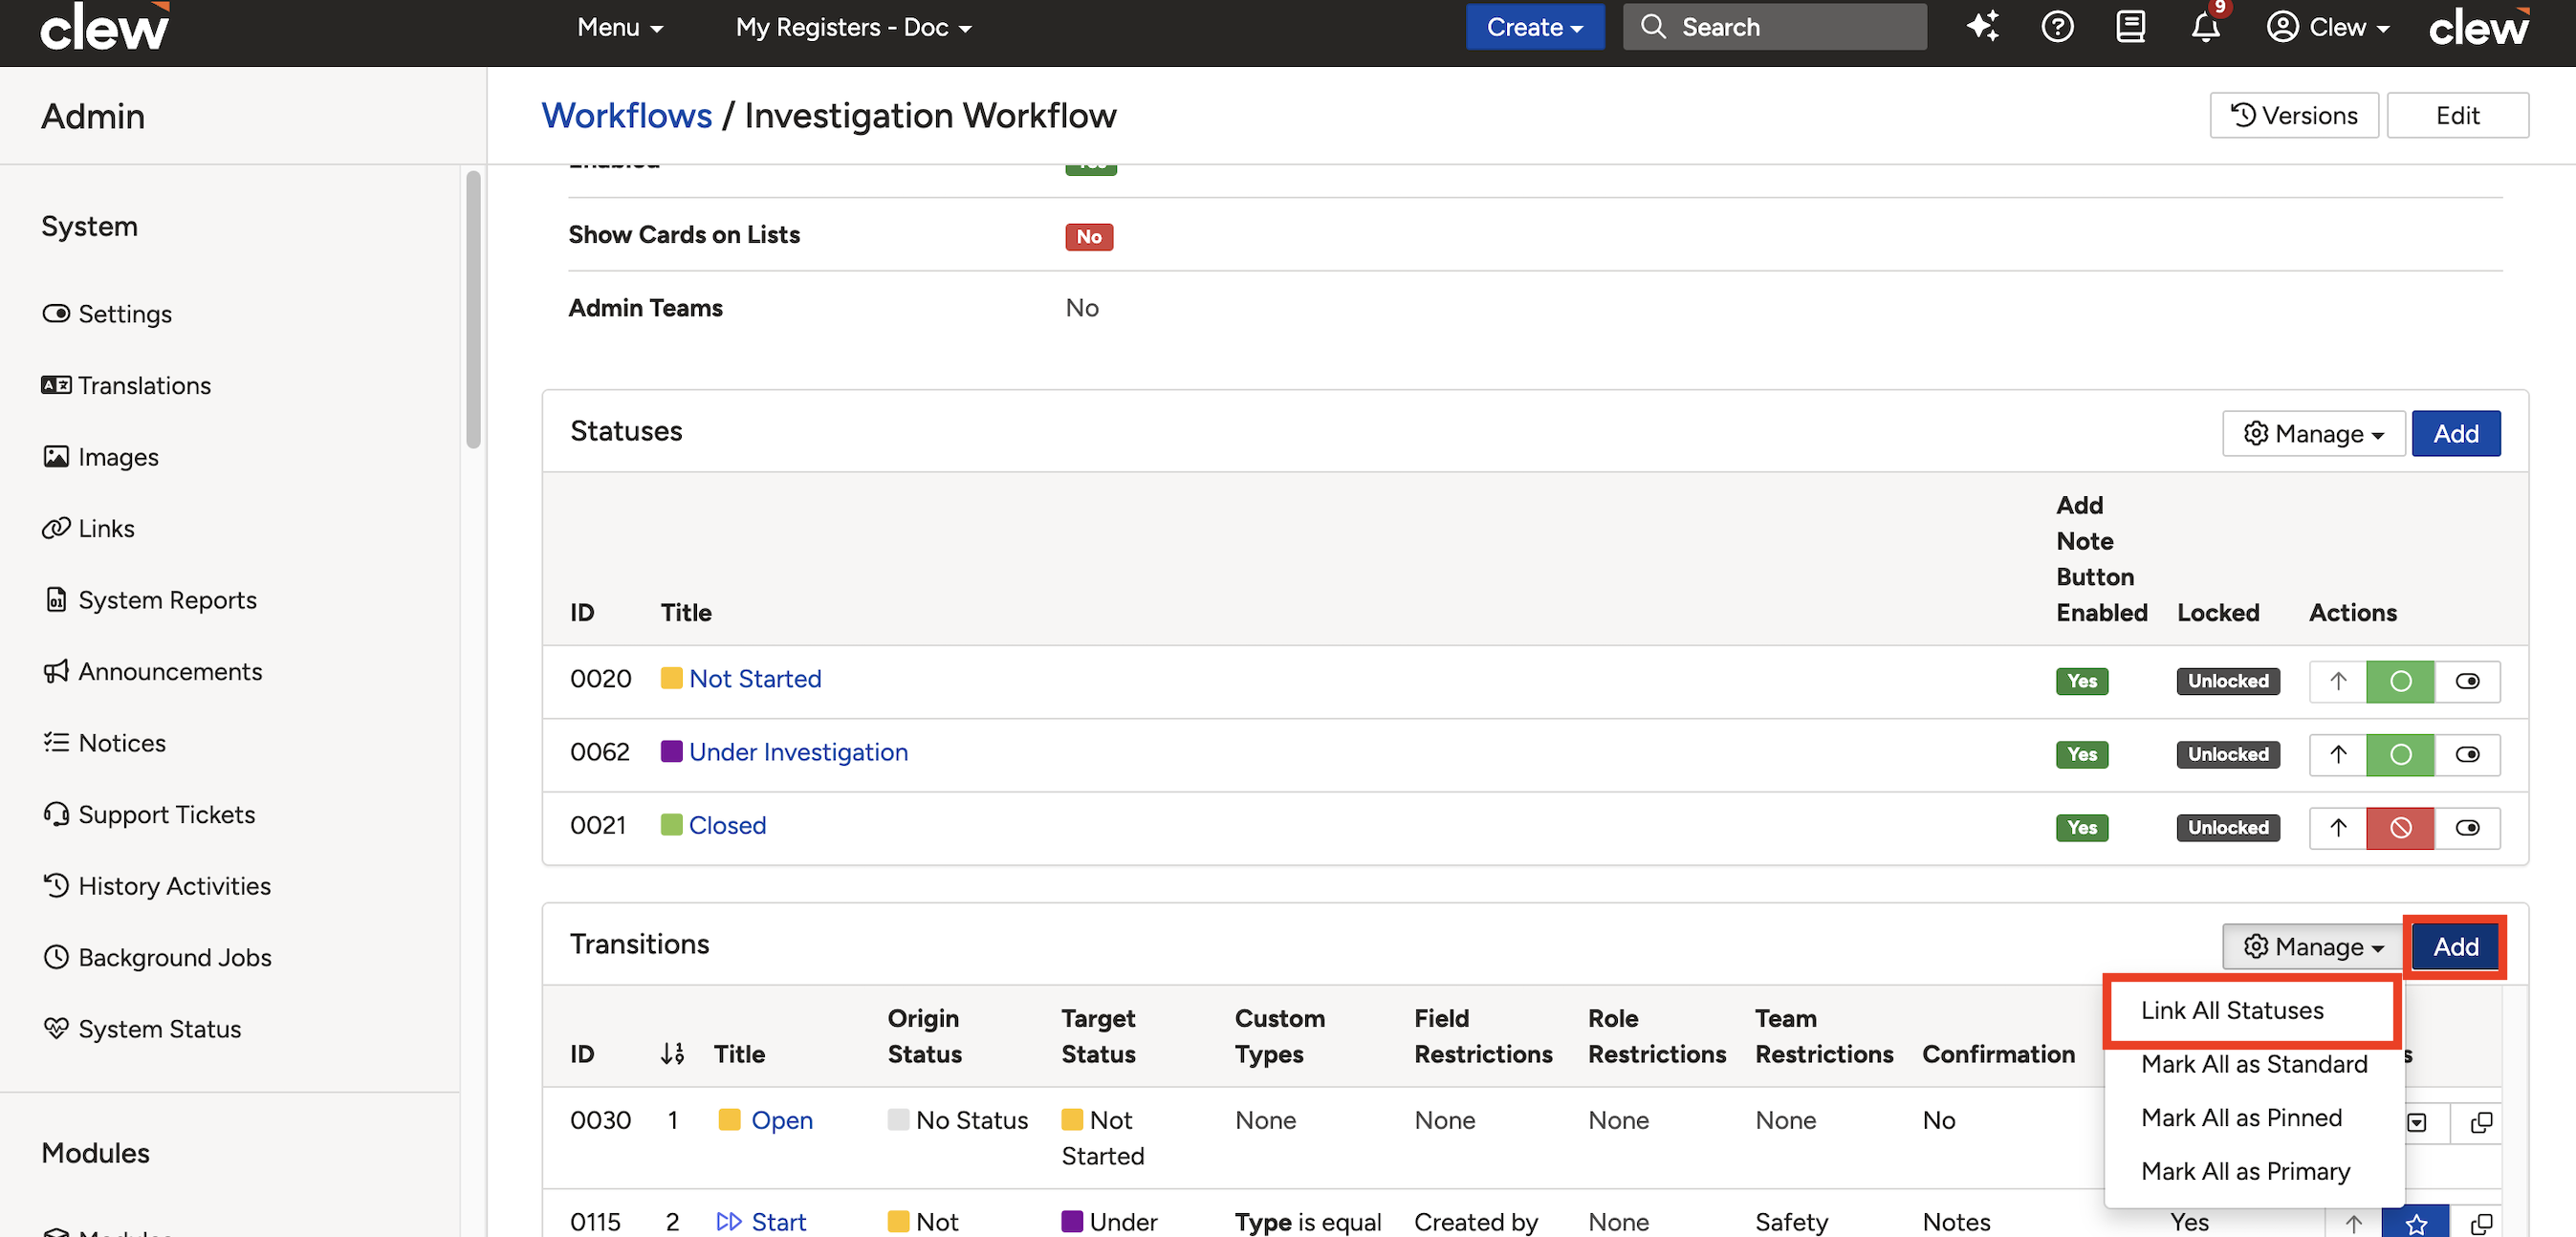Click the yellow swatch beside Not Started status

[671, 679]
